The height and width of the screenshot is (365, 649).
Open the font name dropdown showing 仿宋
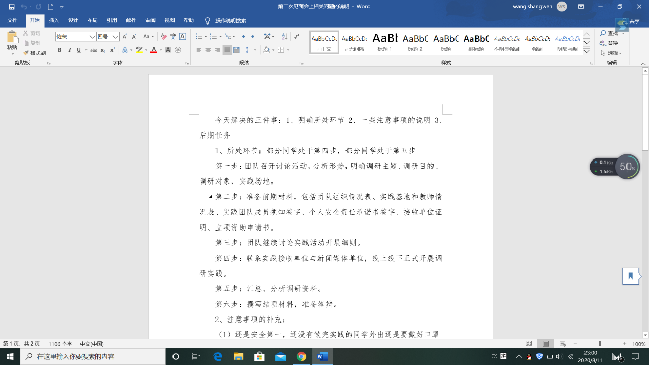[x=93, y=37]
